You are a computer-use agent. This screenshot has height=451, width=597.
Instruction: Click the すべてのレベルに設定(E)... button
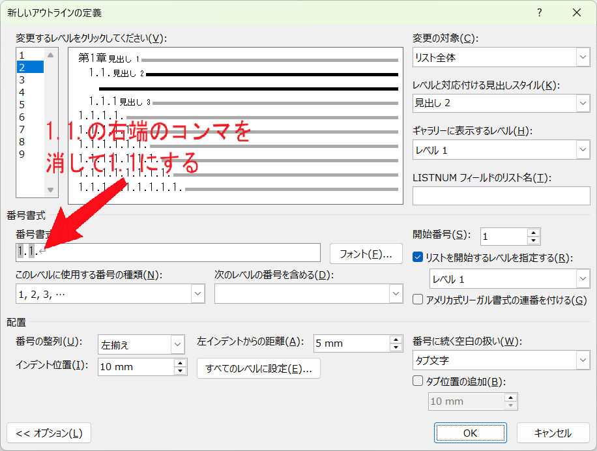[259, 368]
